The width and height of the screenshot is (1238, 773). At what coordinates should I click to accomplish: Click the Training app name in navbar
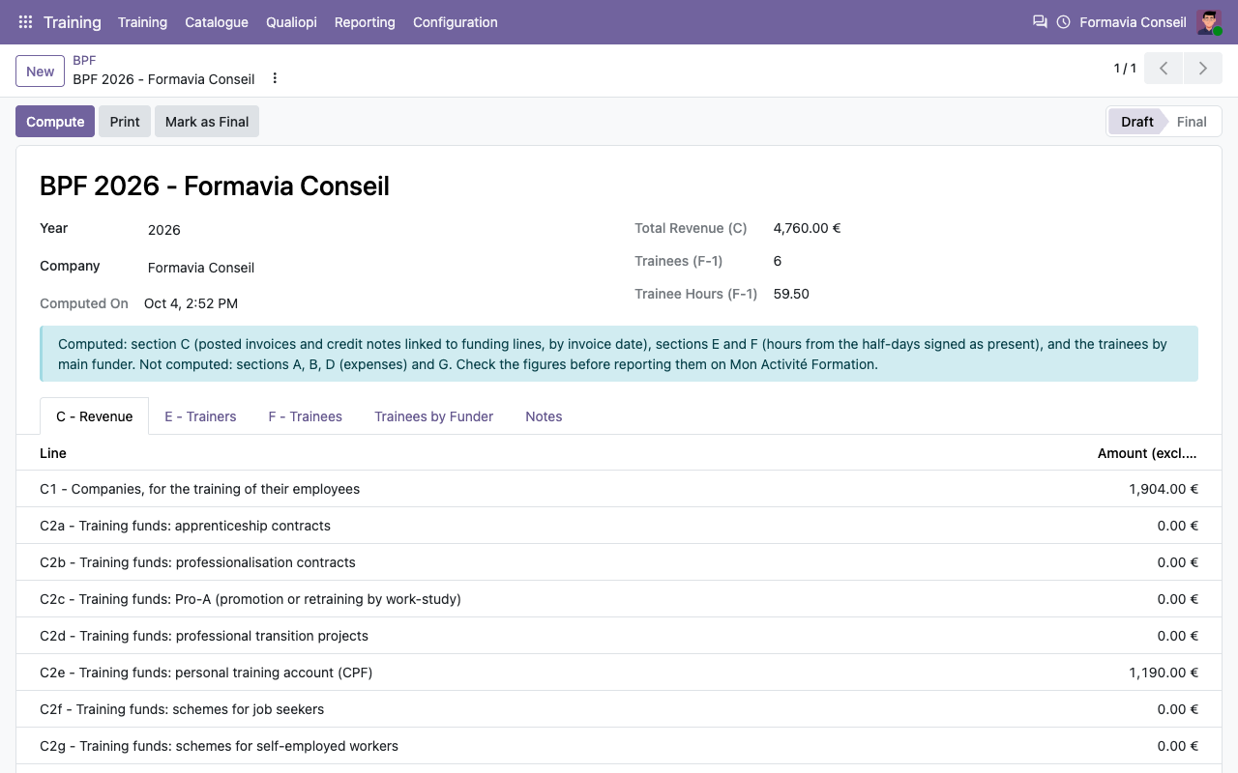click(x=73, y=22)
